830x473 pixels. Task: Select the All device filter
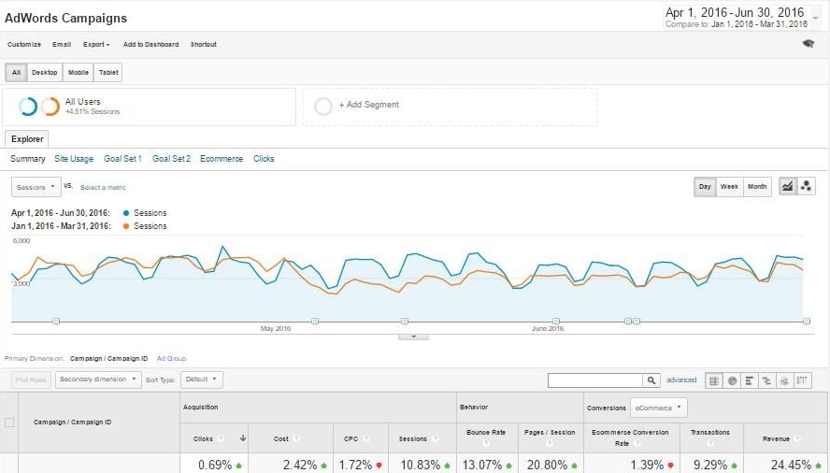point(17,73)
